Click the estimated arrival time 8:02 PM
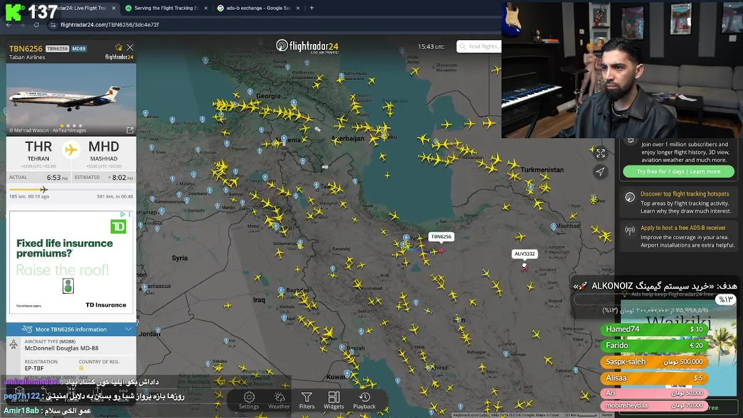Viewport: 743px width, 418px height. pos(123,178)
